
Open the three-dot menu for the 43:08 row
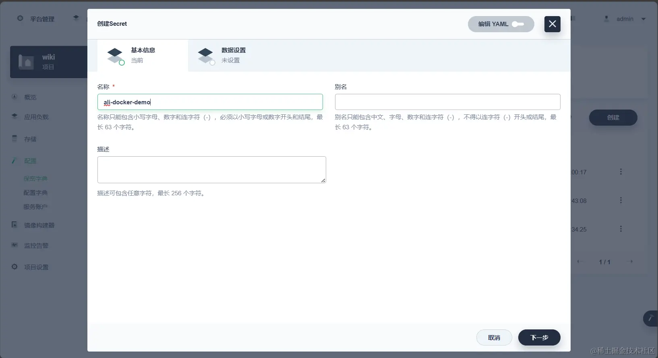click(621, 200)
